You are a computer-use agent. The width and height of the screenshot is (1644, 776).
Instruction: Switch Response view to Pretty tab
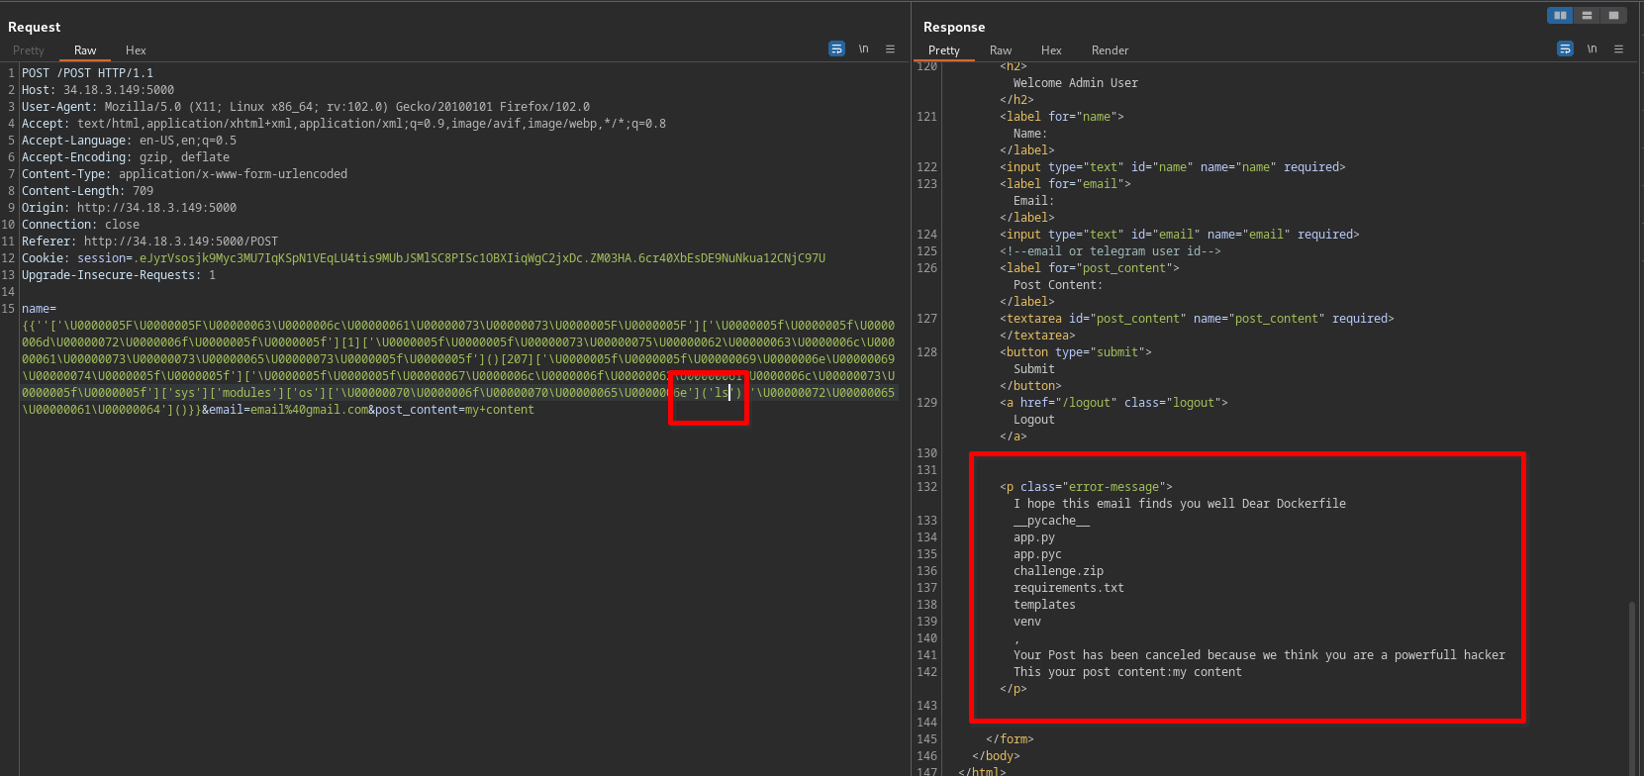click(x=944, y=50)
